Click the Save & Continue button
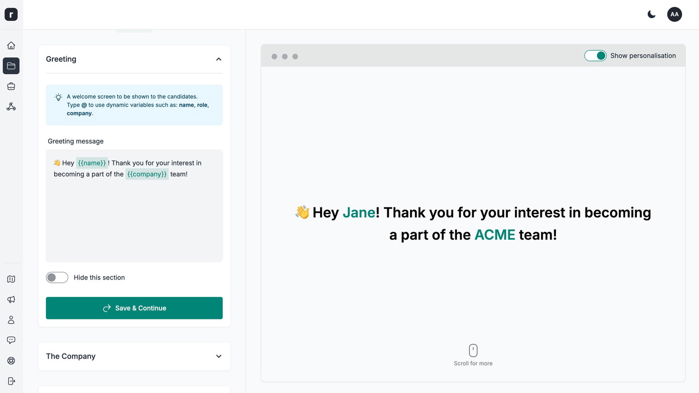The image size is (699, 393). (x=134, y=308)
